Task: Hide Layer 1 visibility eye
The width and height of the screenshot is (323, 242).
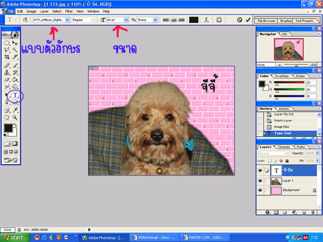Action: click(260, 181)
